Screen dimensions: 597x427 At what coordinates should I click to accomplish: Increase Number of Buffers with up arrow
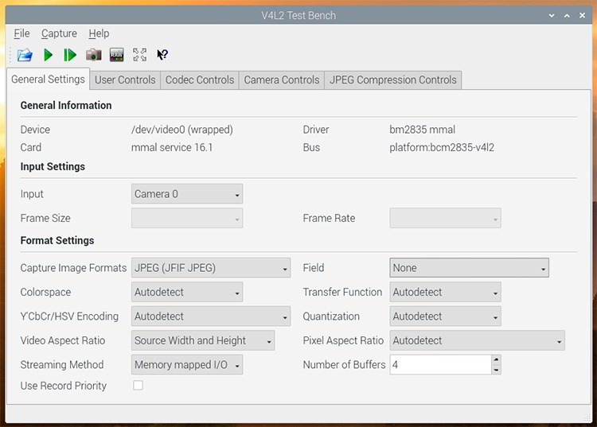coord(496,359)
